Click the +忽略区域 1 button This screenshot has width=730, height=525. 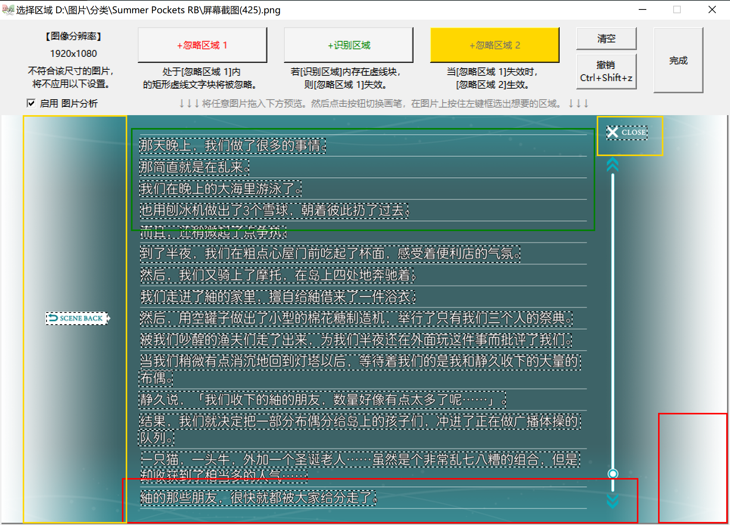coord(202,45)
